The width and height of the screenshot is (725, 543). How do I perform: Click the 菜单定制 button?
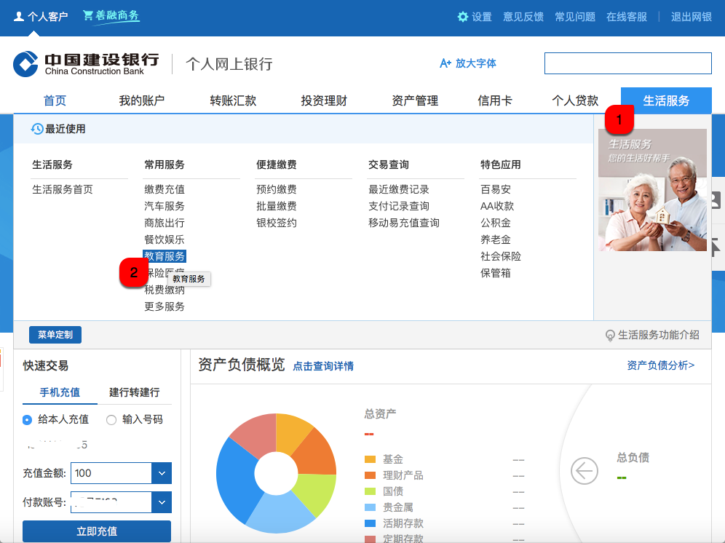click(55, 335)
